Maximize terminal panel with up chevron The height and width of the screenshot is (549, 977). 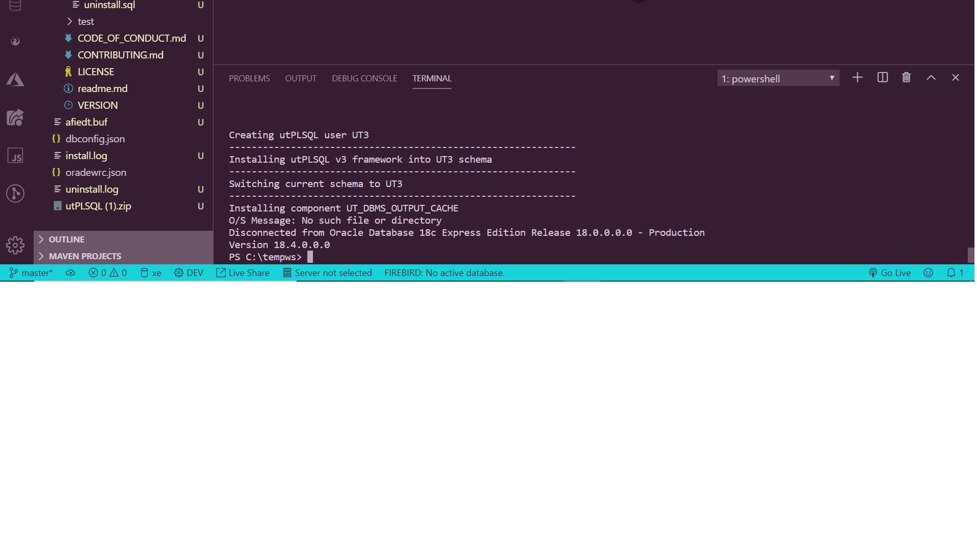pyautogui.click(x=931, y=78)
